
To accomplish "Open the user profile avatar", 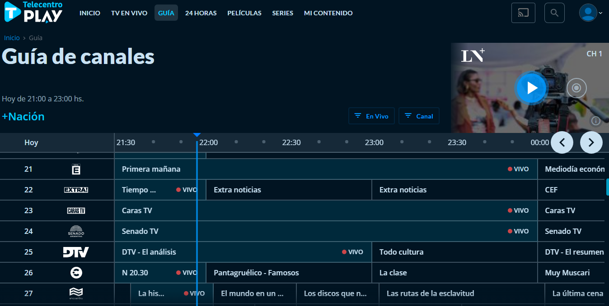I will (588, 13).
